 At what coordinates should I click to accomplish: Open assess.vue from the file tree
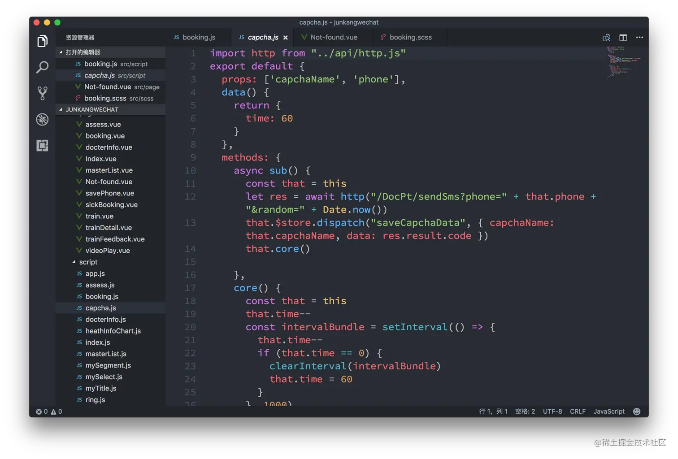(110, 124)
